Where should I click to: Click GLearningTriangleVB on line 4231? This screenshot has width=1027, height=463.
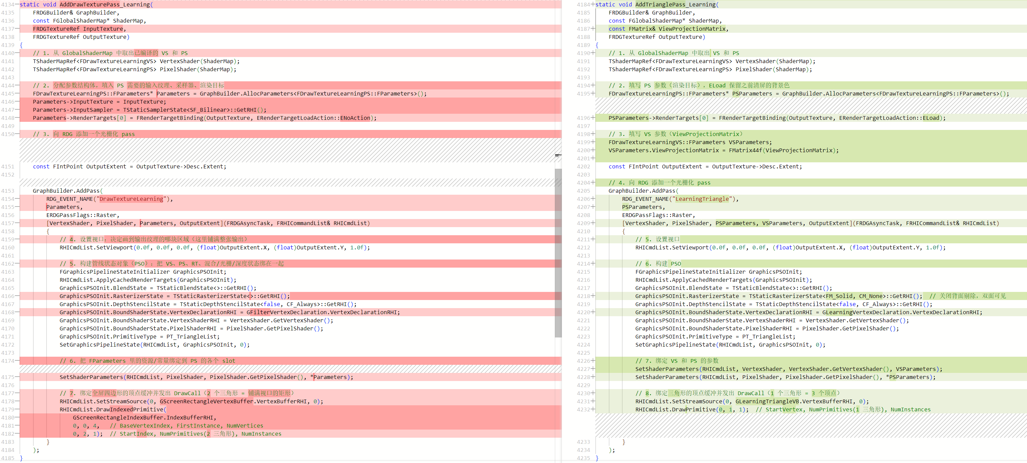click(x=767, y=401)
